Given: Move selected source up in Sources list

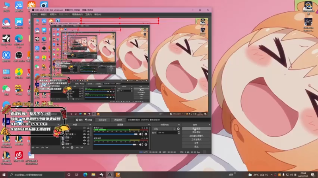Looking at the screenshot, I should (x=77, y=148).
